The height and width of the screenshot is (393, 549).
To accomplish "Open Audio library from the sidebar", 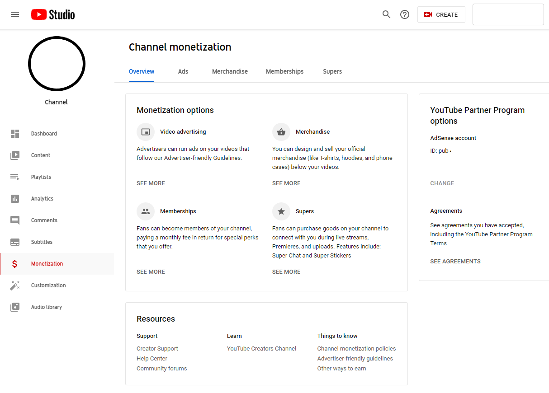I will tap(47, 307).
